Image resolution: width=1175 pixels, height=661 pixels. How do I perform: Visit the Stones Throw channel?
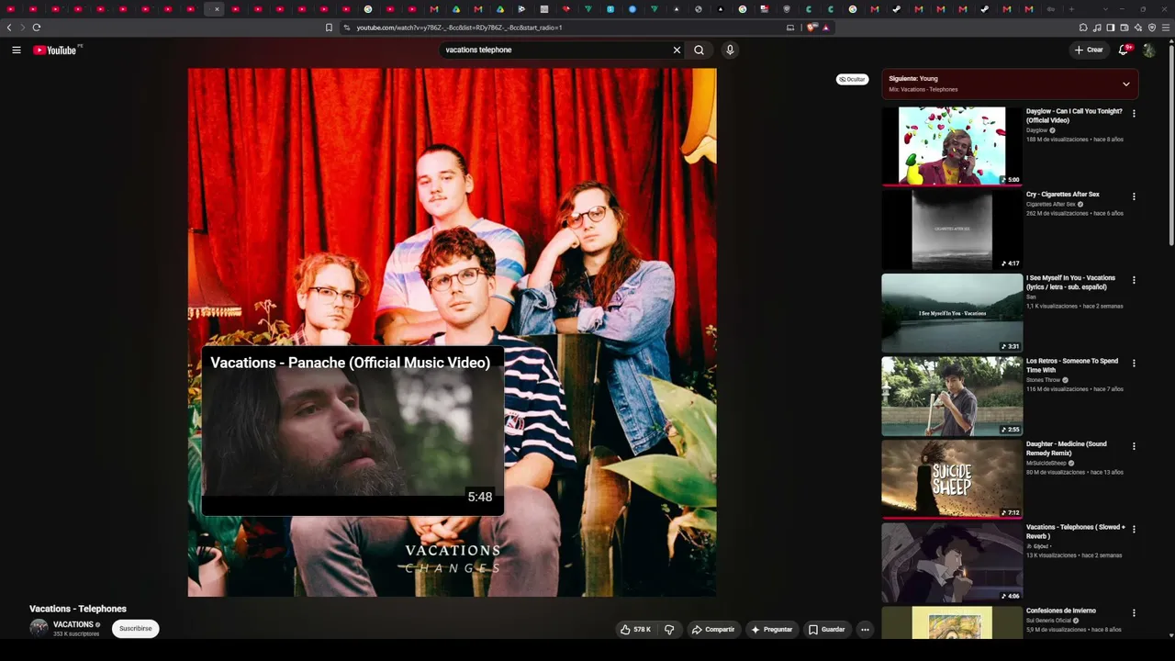click(1043, 380)
